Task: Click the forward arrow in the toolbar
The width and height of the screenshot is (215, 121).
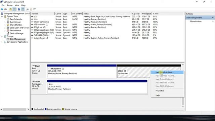Action: 6,9
